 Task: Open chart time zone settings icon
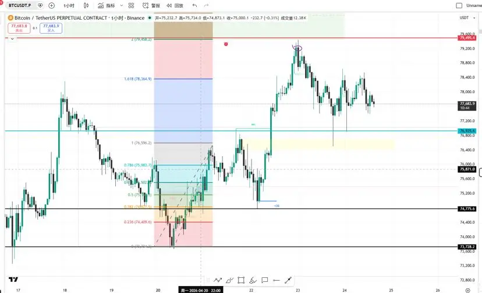click(467, 290)
